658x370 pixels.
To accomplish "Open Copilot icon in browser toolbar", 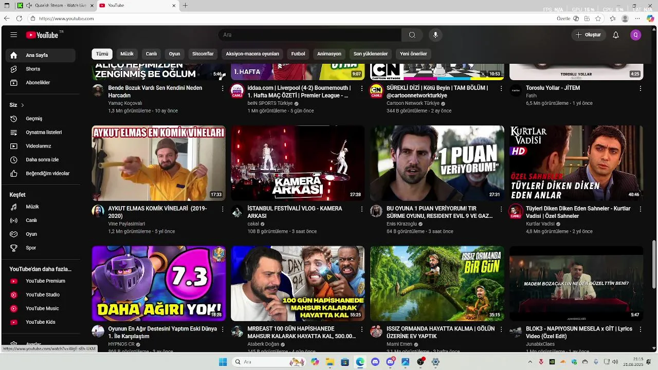I will coord(650,18).
